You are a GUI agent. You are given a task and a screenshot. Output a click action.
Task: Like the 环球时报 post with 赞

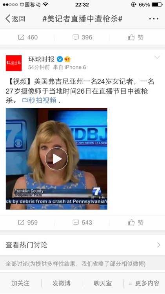136,223
